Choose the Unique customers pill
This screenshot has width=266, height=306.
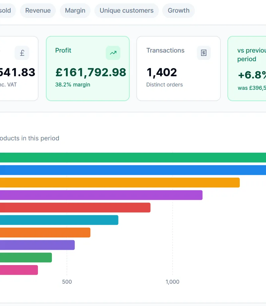[127, 11]
